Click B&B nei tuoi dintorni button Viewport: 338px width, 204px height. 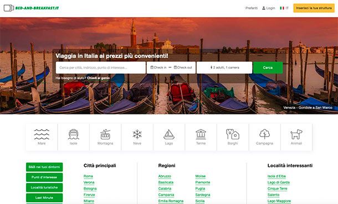(44, 167)
